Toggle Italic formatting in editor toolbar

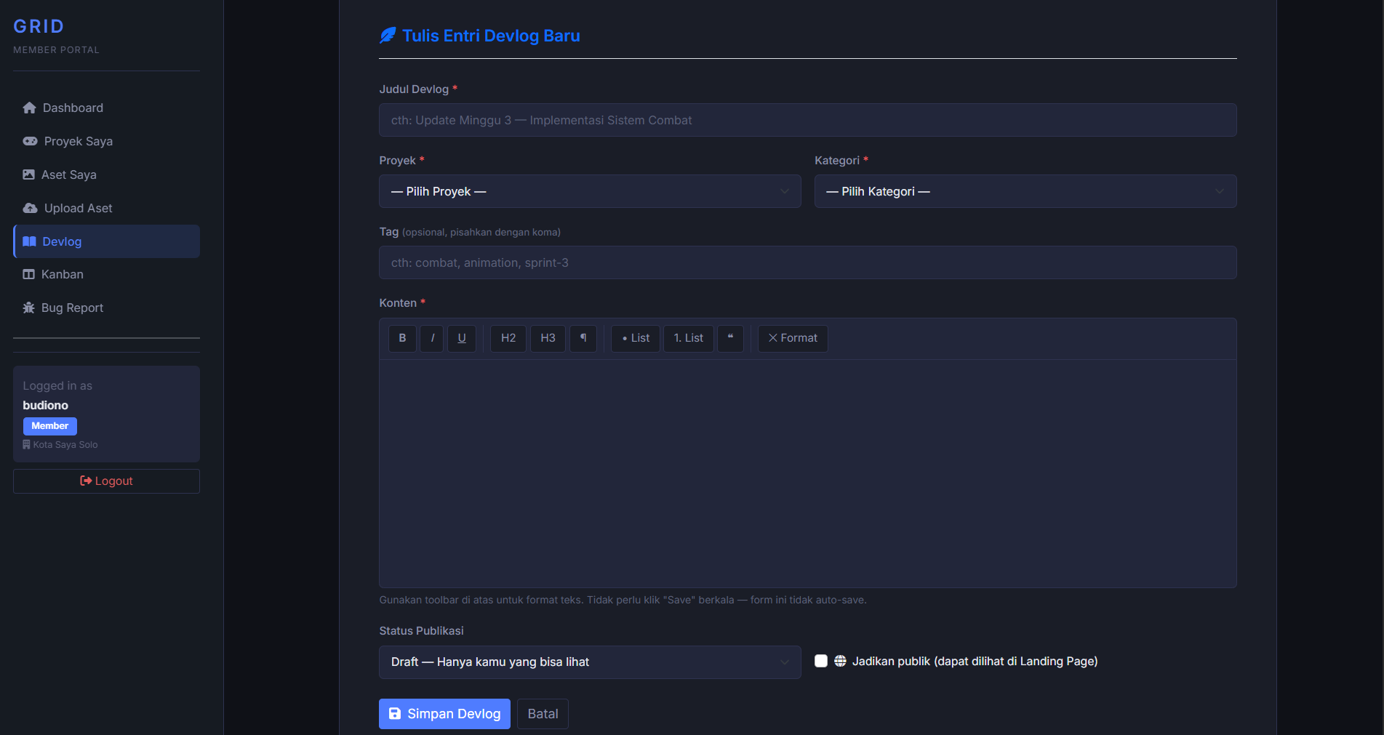coord(432,338)
